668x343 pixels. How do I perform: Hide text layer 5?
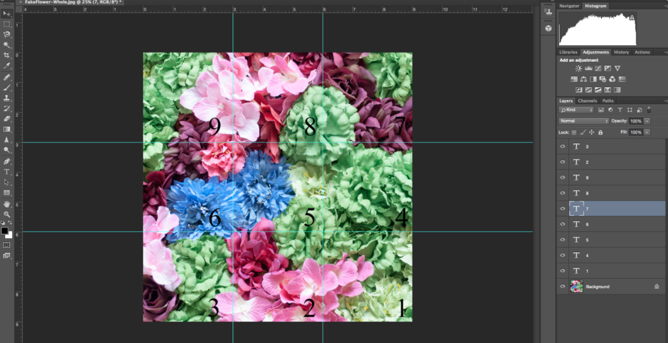pyautogui.click(x=562, y=240)
